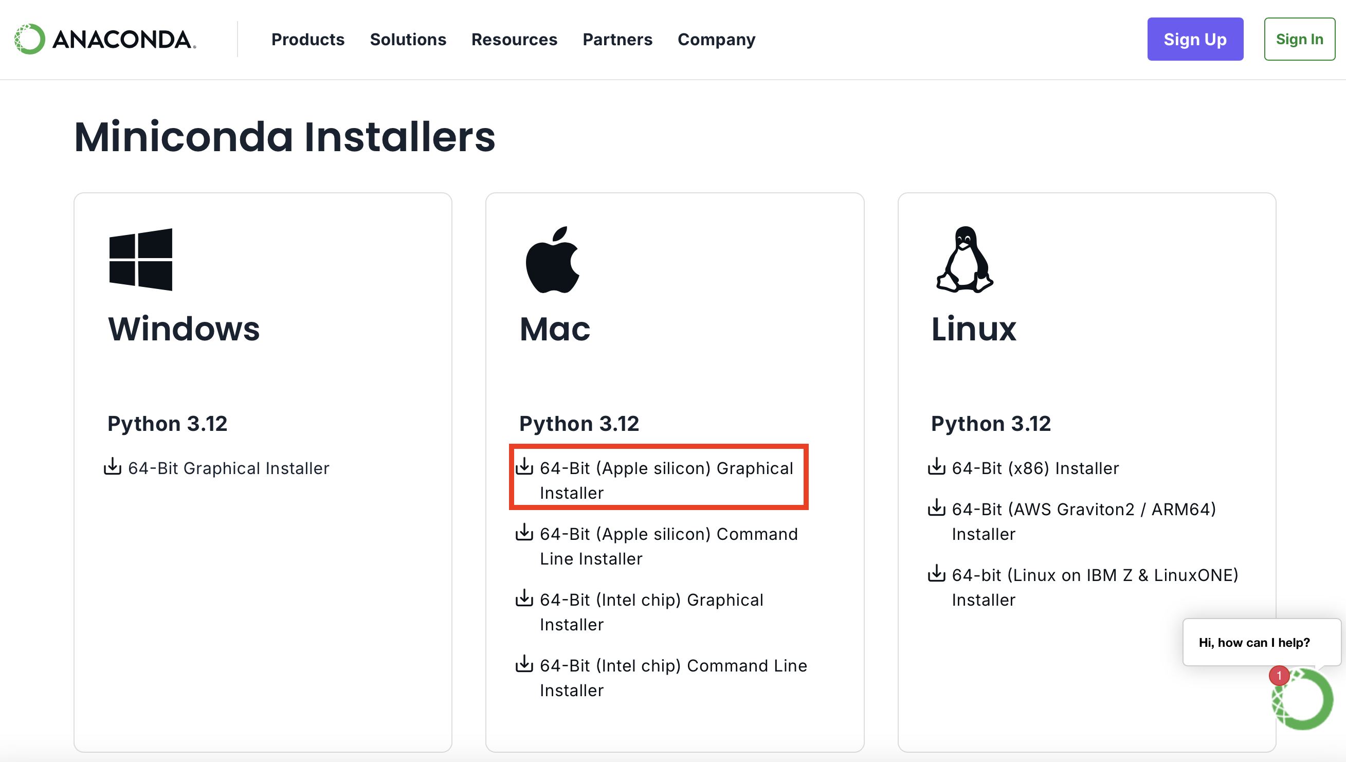Click the Sign In button

click(x=1299, y=39)
